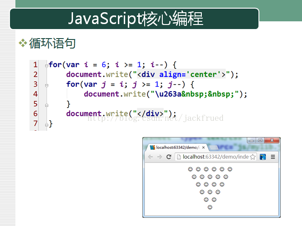
Task: Select the localhost:63342/demo tab
Action: click(x=177, y=147)
